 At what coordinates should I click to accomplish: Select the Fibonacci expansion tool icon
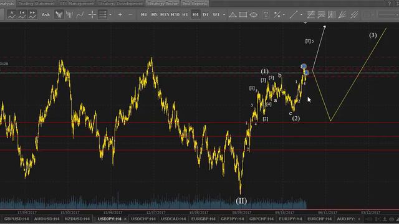pos(321,15)
